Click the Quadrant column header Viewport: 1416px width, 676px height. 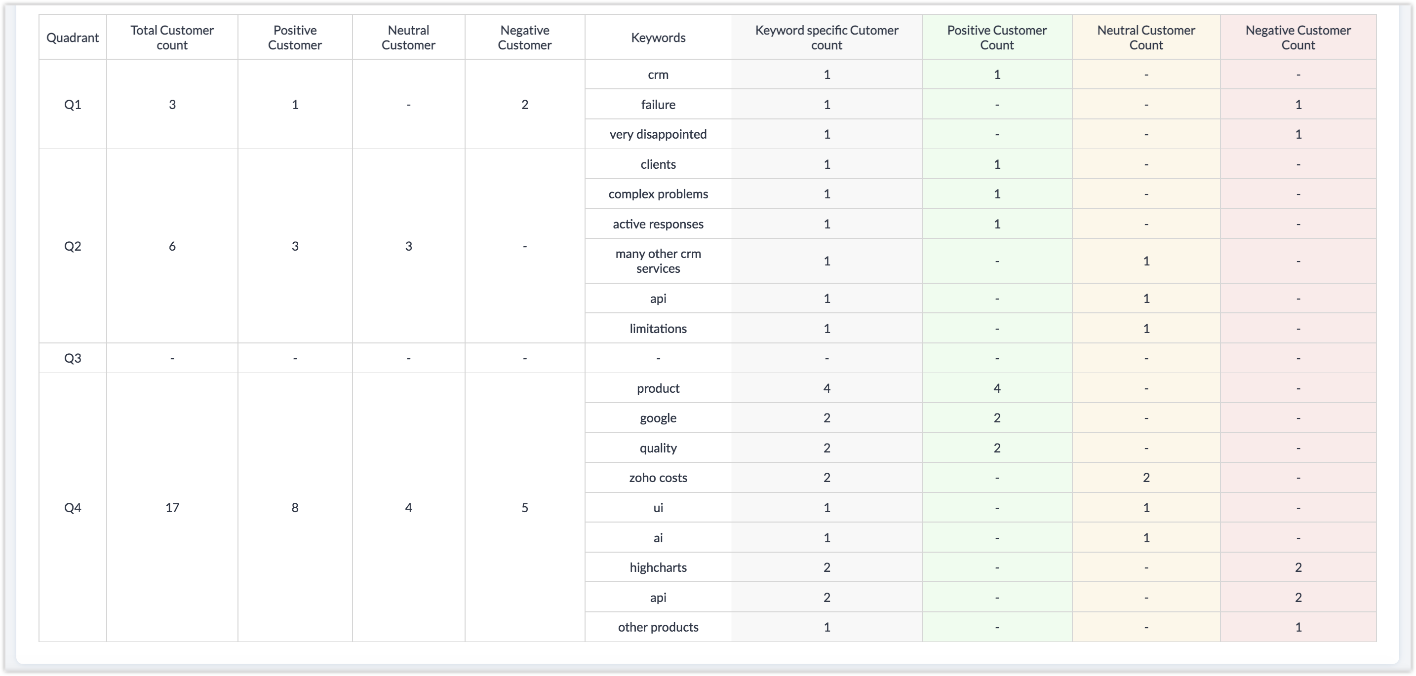click(73, 38)
